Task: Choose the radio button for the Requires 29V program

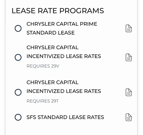Action: (18, 58)
